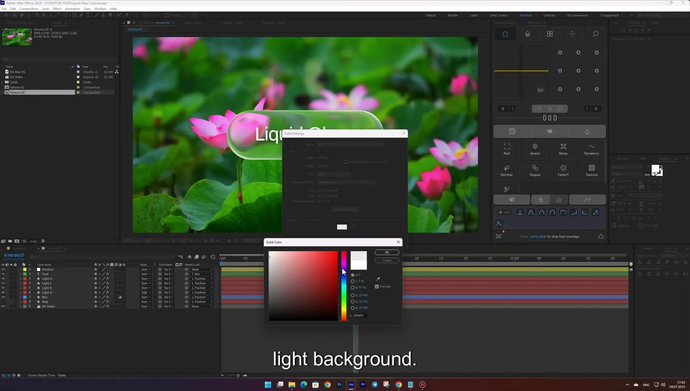Click the Windows Start button

268,385
